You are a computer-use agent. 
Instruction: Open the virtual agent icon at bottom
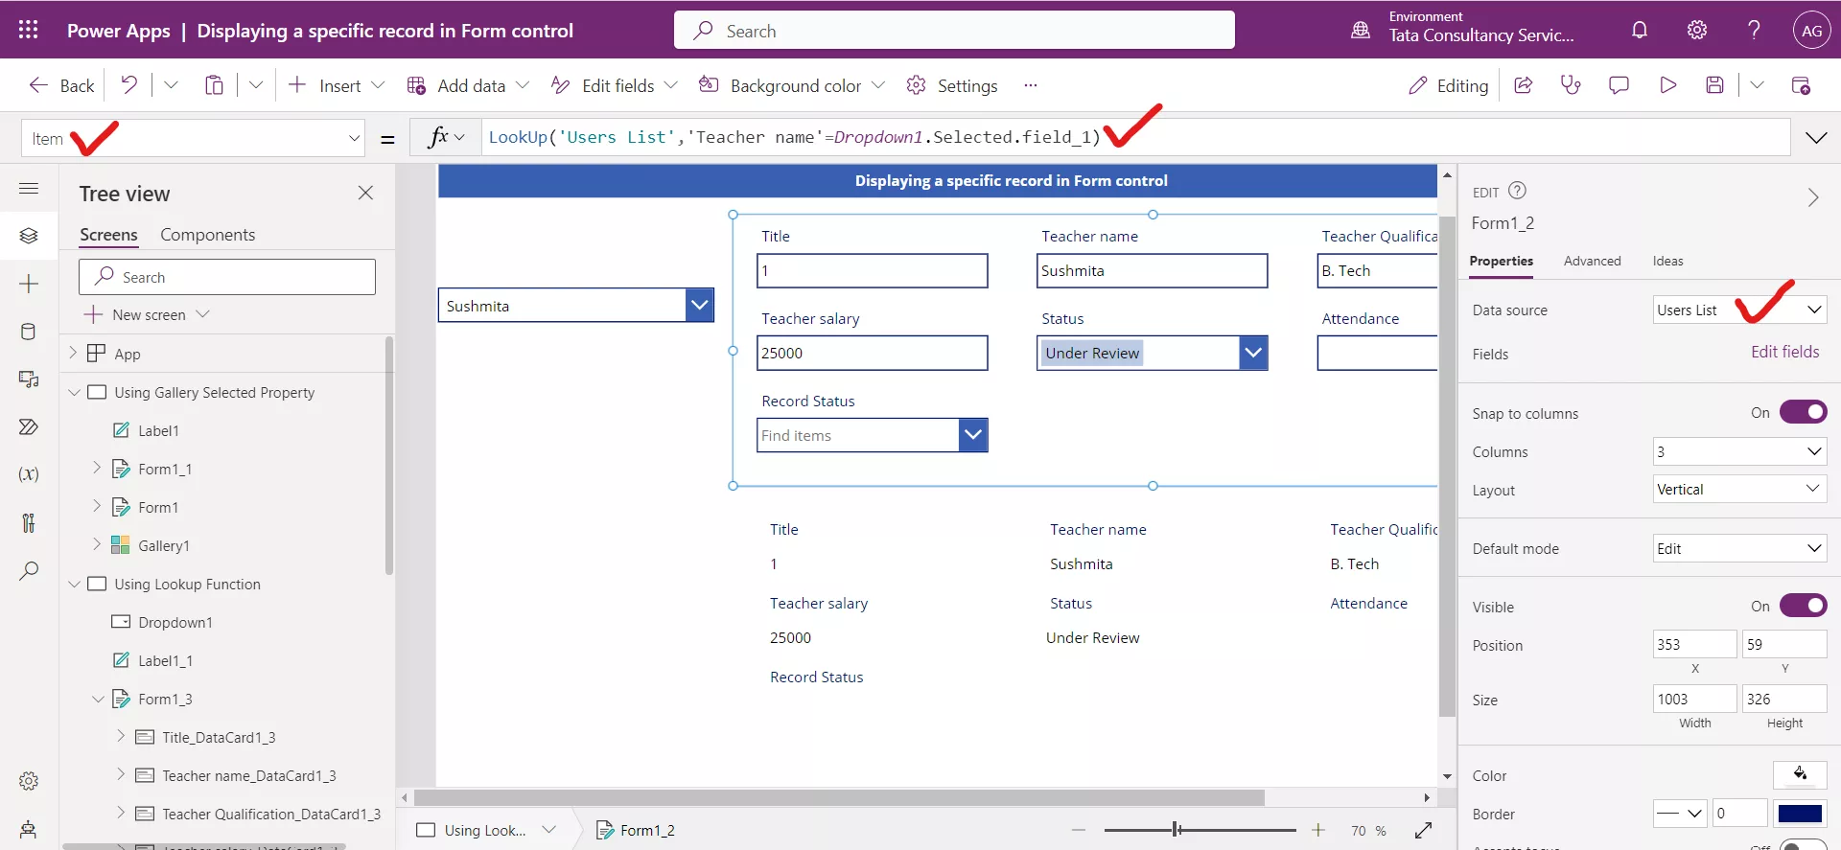(29, 829)
